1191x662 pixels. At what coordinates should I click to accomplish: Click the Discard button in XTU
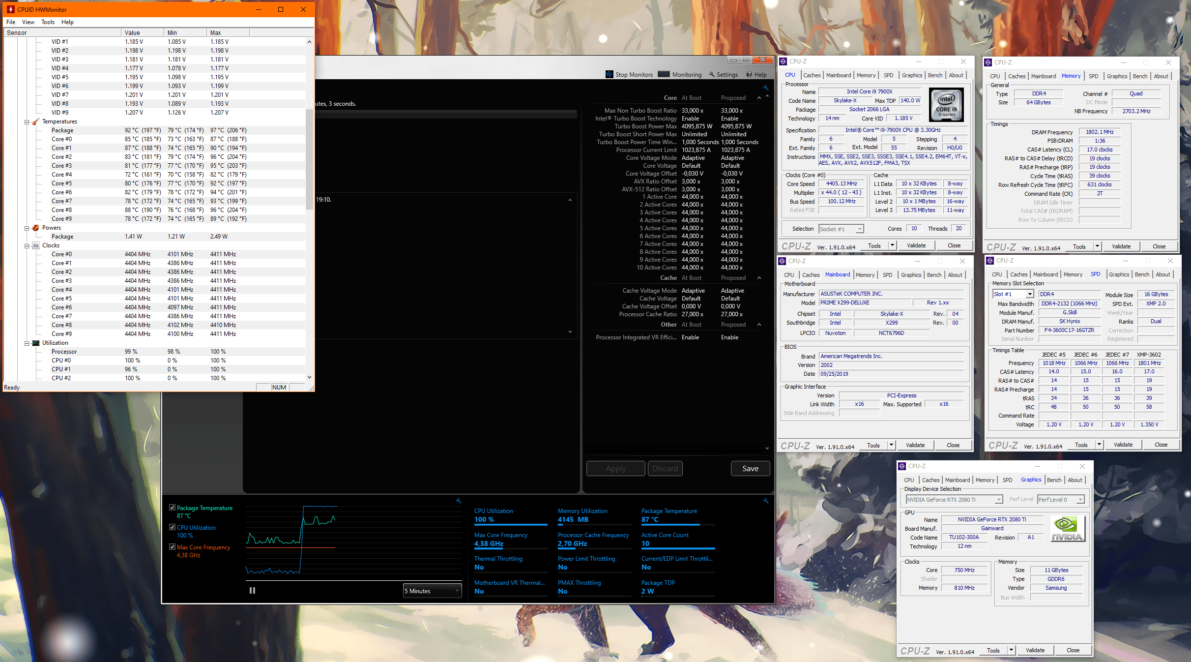(665, 469)
